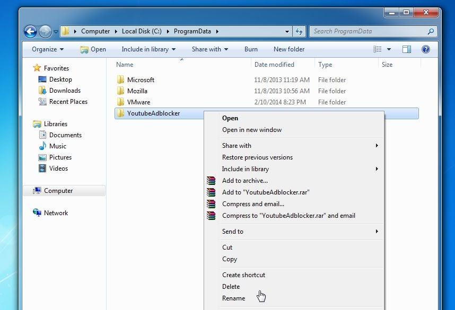The image size is (455, 310).
Task: Open Desktop in Favorites
Action: (60, 79)
